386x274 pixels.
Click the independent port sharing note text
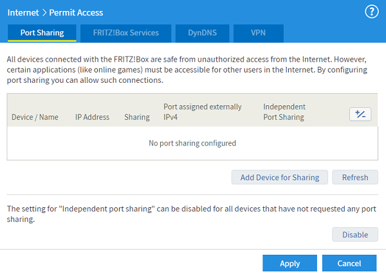pos(192,214)
